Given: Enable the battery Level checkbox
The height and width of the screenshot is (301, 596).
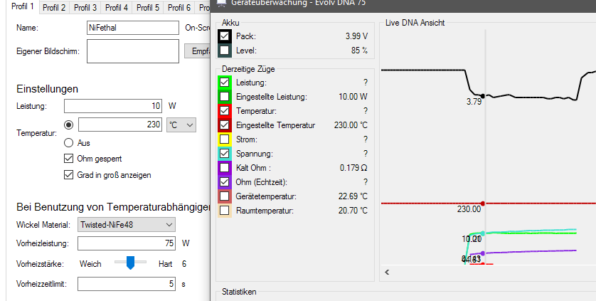Looking at the screenshot, I should (x=225, y=51).
